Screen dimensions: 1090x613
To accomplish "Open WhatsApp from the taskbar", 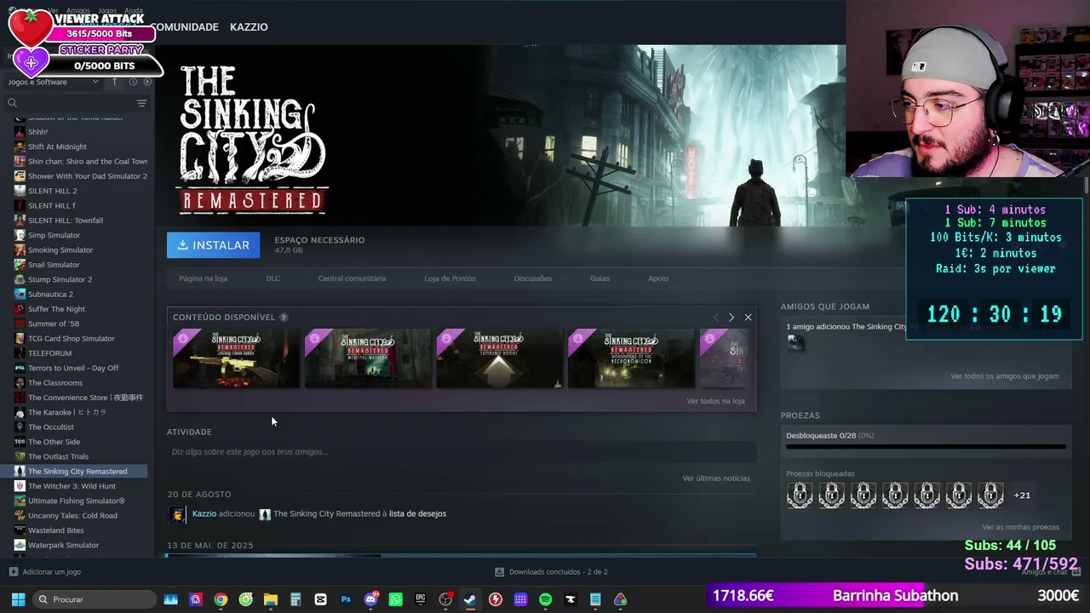I will 395,599.
